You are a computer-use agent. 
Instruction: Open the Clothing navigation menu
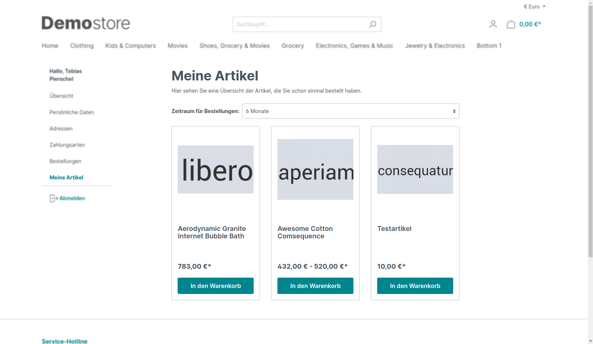pyautogui.click(x=82, y=46)
